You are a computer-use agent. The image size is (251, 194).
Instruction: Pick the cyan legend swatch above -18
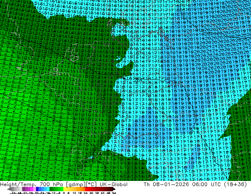point(48,189)
